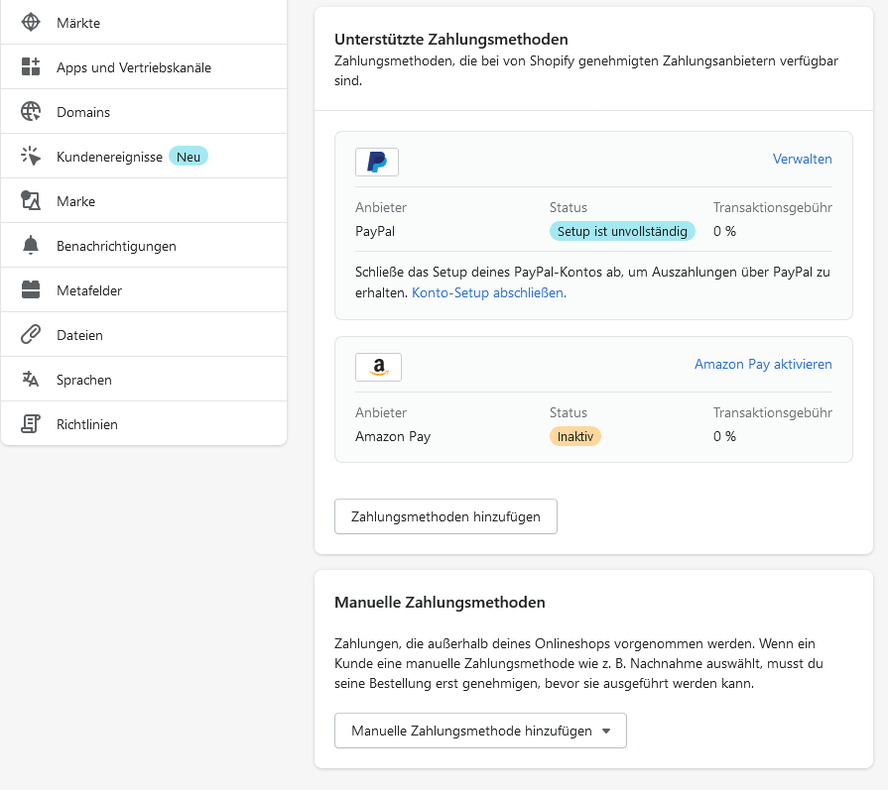Go to the Richtlinien settings section
888x790 pixels.
144,424
